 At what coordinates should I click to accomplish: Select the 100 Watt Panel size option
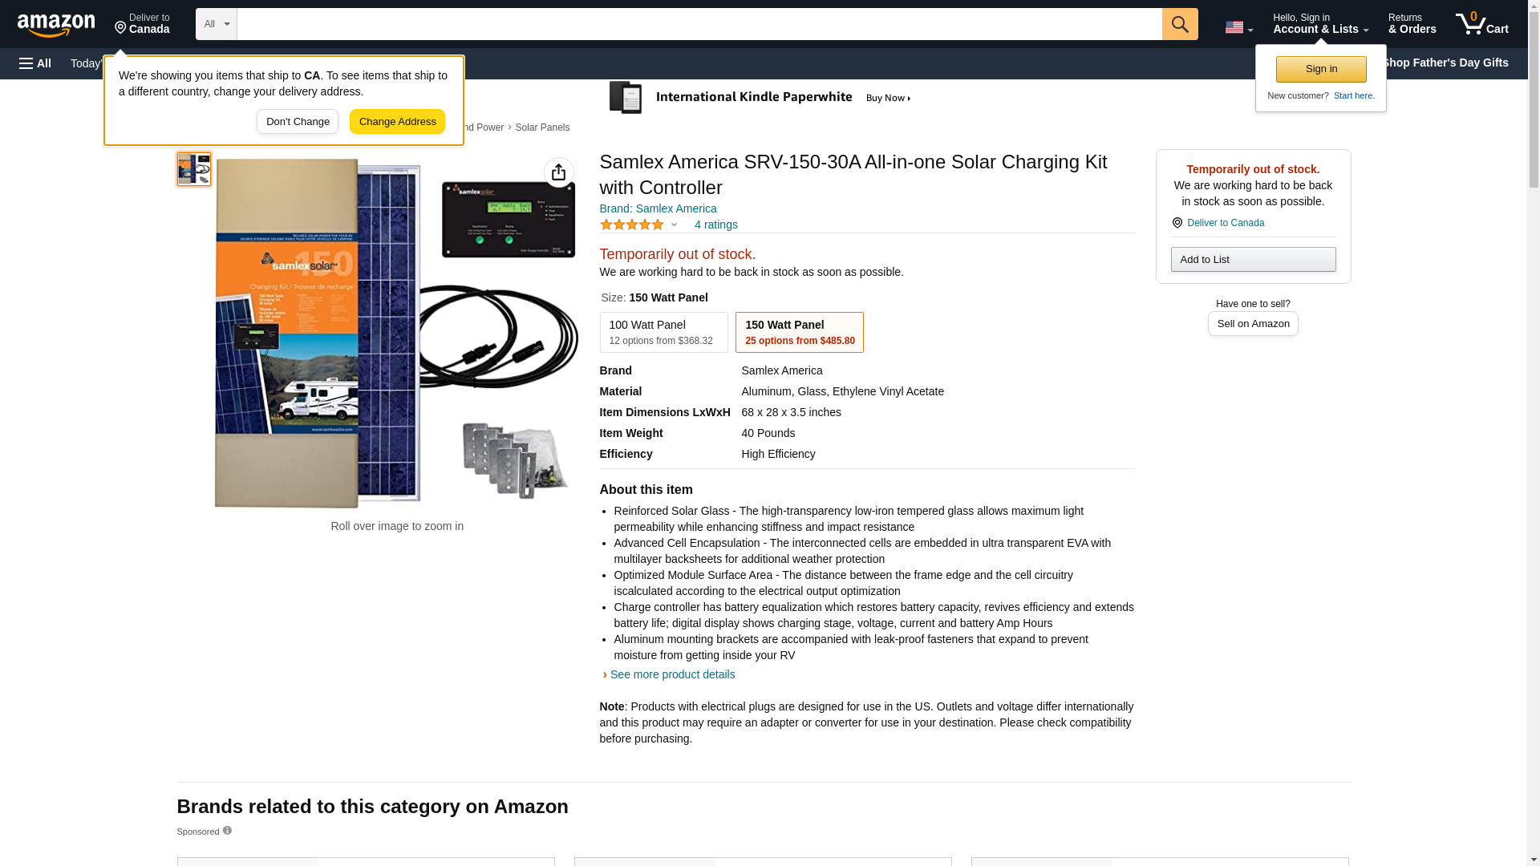(663, 332)
